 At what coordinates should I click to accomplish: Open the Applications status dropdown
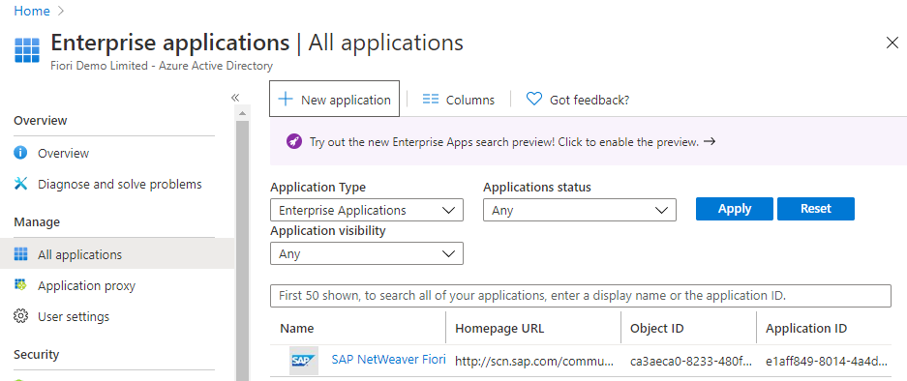tap(580, 210)
